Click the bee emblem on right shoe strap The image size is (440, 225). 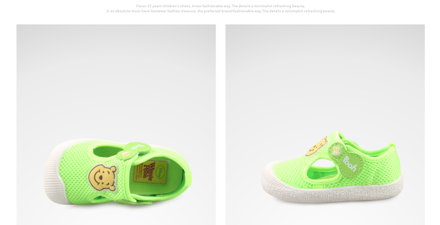tap(336, 150)
